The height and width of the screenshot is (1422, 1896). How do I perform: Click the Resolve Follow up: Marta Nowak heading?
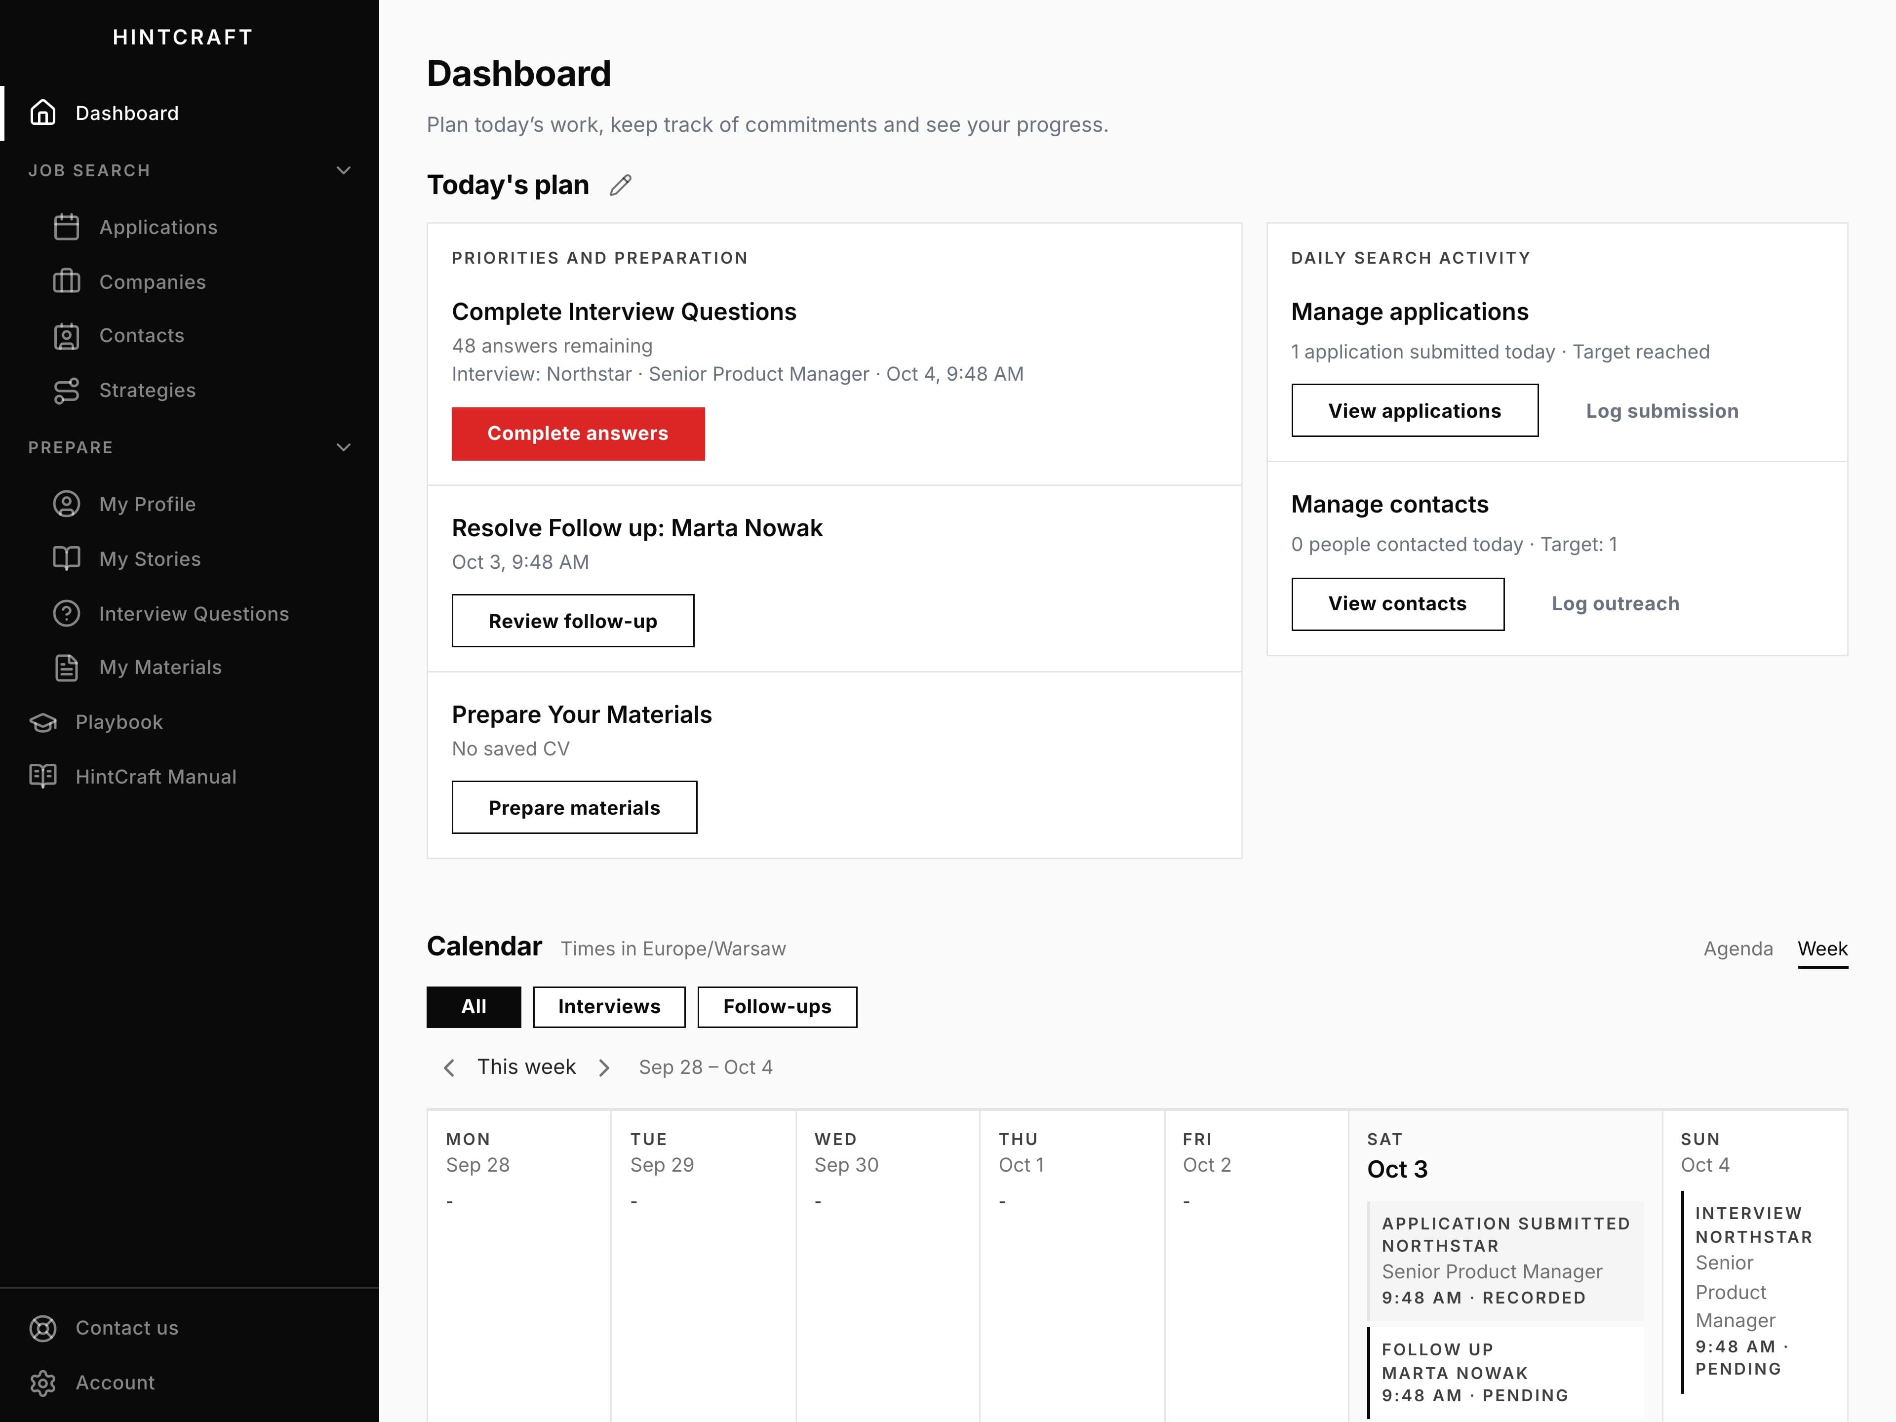(x=637, y=528)
